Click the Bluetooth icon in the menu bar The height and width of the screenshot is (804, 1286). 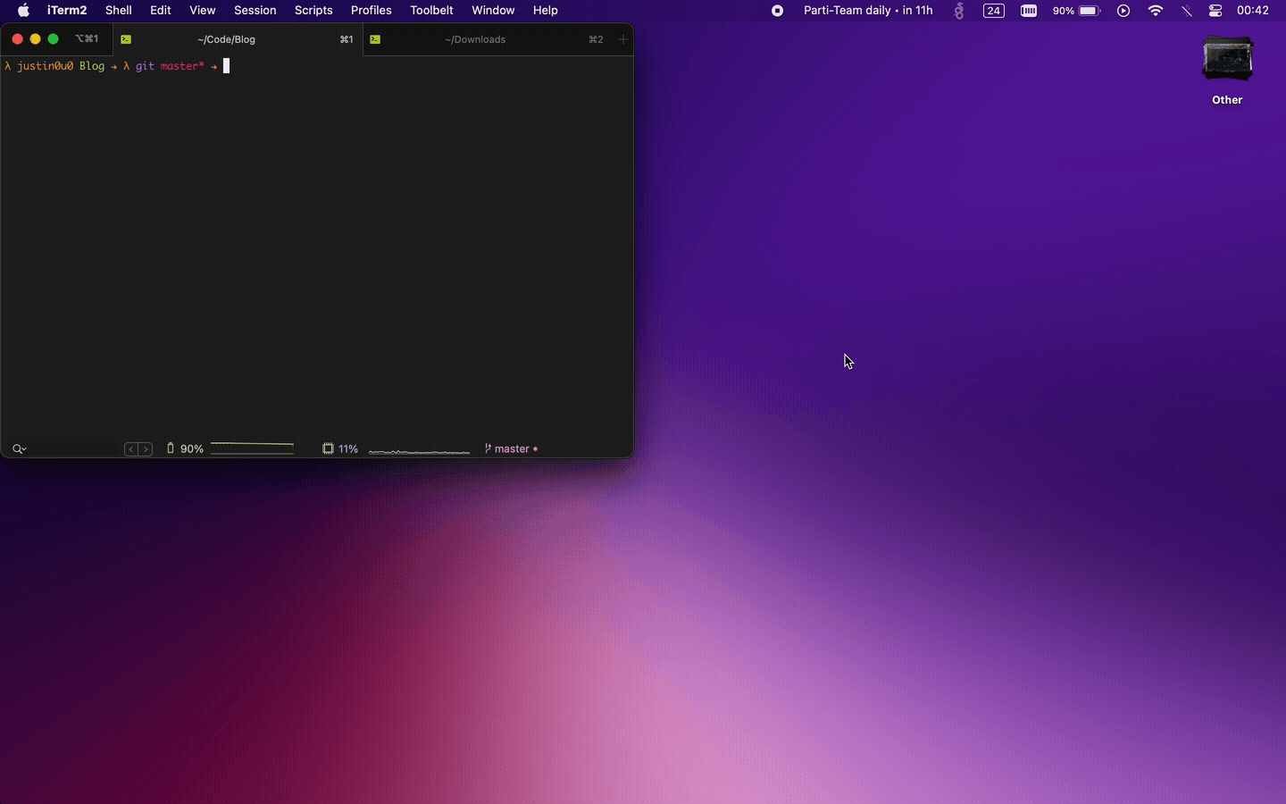1187,11
